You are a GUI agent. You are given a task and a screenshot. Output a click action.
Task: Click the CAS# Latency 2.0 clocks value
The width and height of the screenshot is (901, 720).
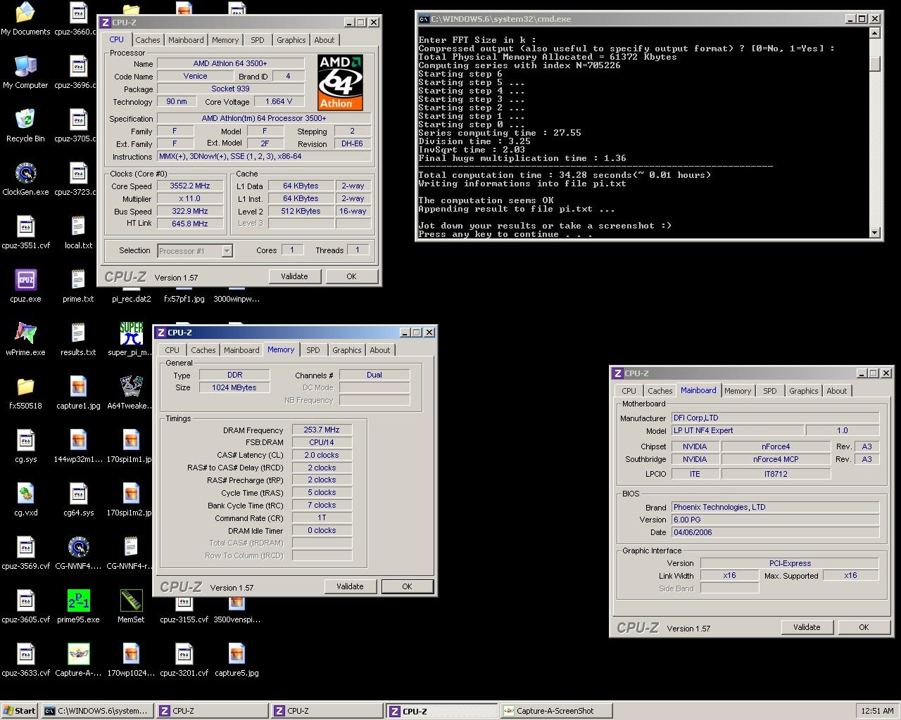[x=322, y=455]
